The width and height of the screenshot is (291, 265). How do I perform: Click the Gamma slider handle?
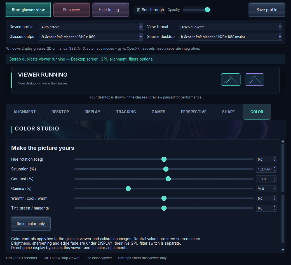pos(128,189)
